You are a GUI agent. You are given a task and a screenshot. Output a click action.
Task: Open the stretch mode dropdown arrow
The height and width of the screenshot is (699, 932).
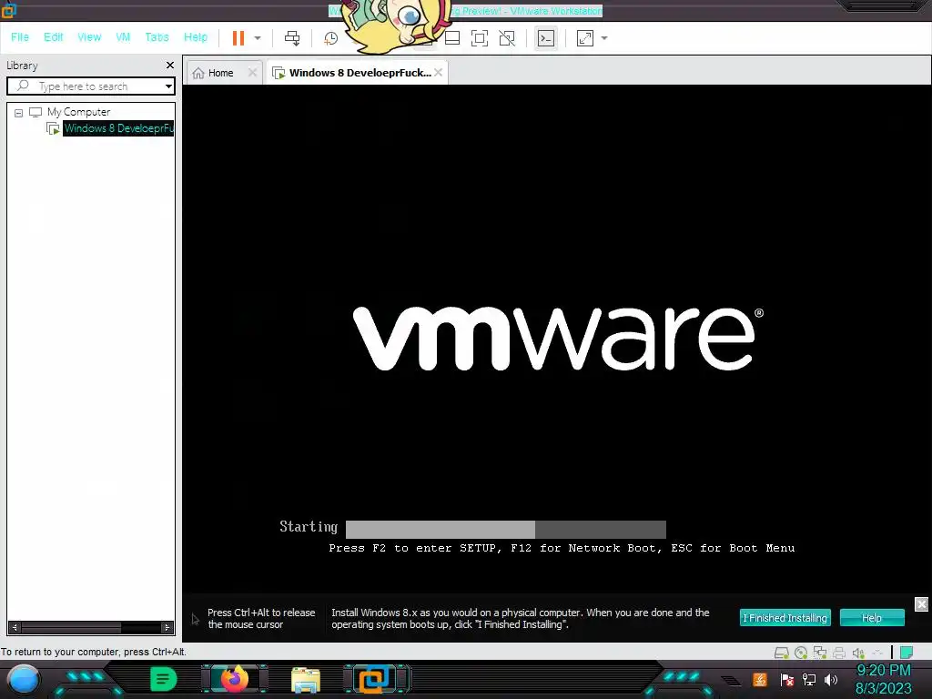tap(604, 38)
